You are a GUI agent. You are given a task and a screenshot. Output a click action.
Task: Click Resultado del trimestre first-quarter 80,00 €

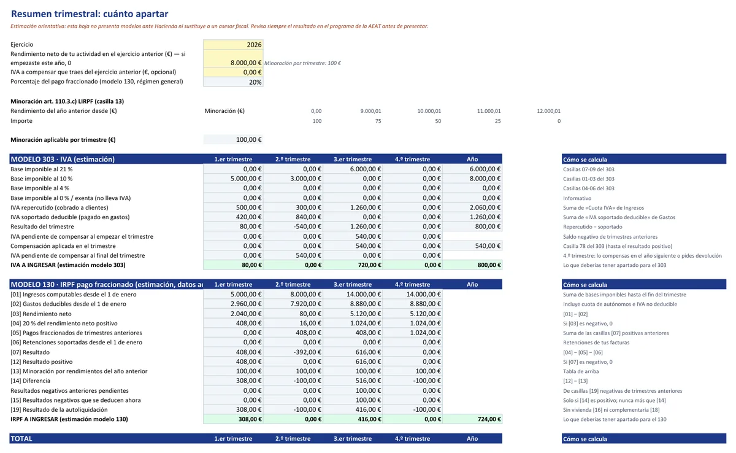[x=233, y=226]
